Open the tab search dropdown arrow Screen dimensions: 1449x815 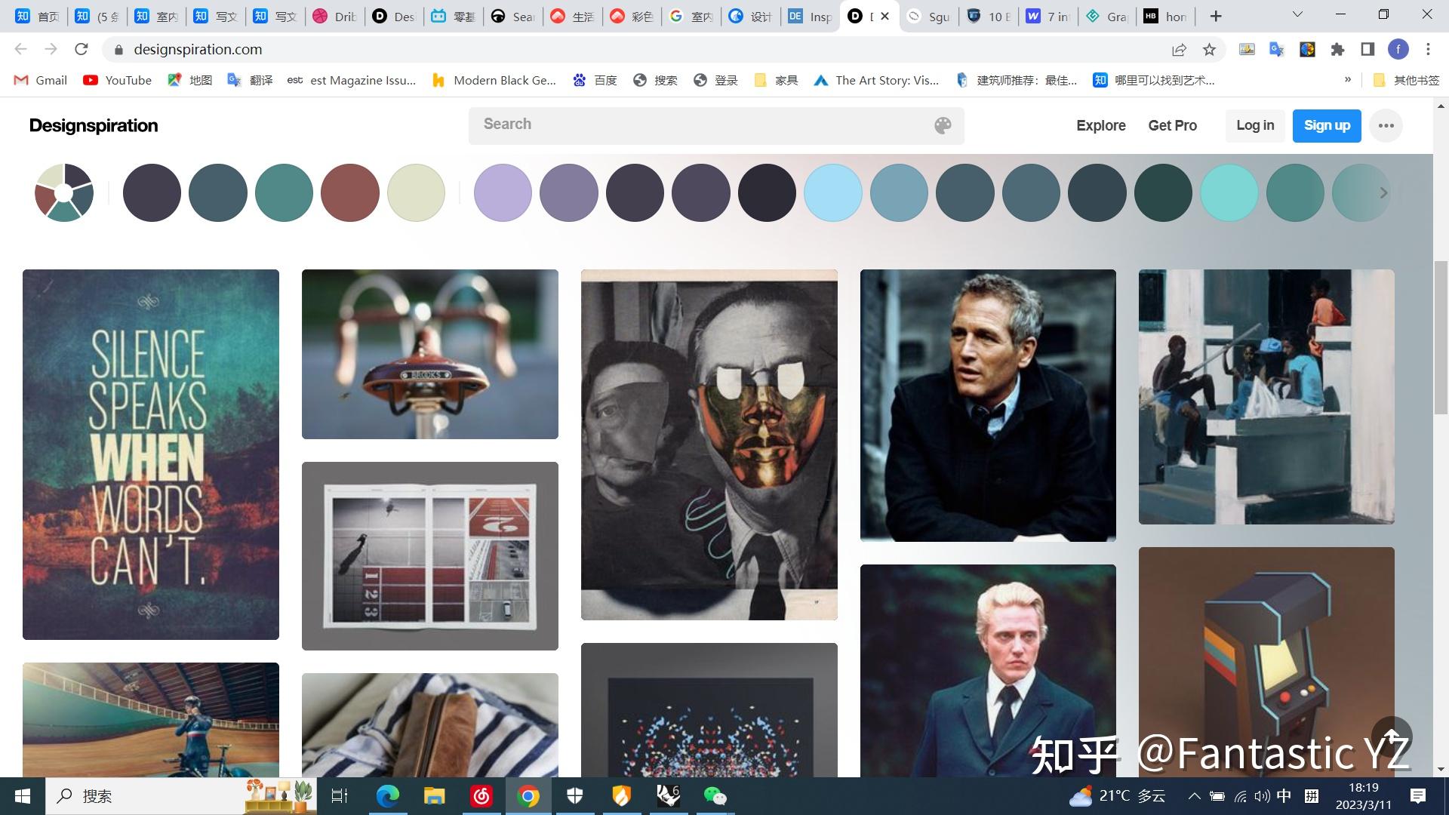point(1297,14)
